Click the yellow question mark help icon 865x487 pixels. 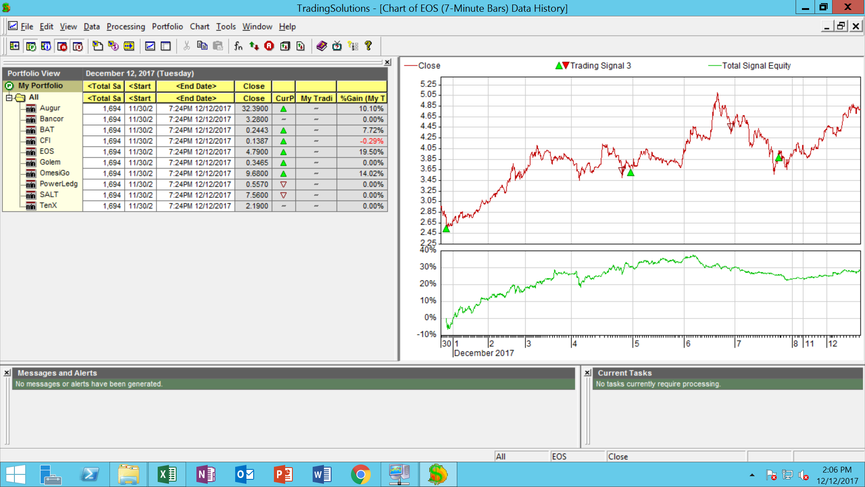[x=368, y=46]
